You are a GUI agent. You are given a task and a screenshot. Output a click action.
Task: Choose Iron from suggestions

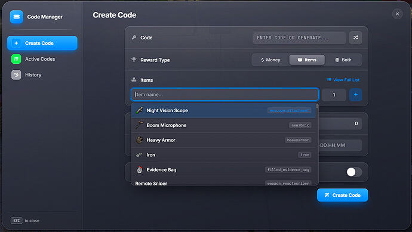tap(223, 155)
